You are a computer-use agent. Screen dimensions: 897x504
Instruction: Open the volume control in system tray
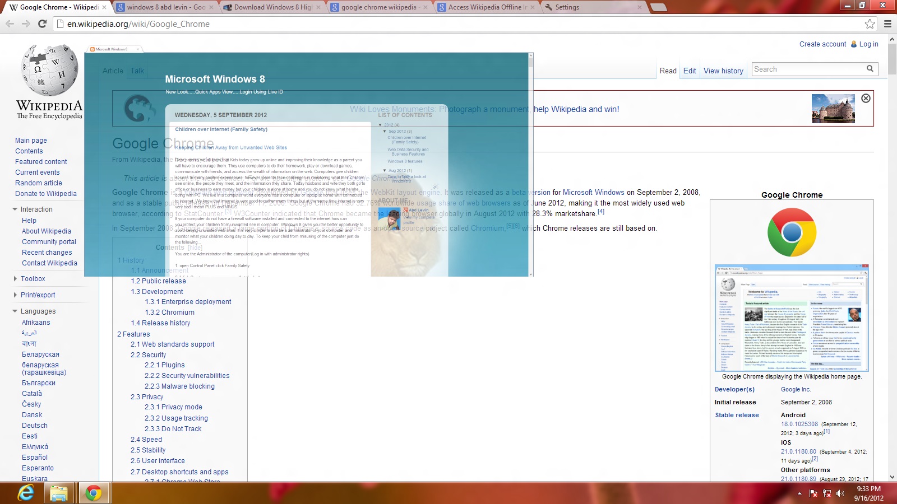[x=840, y=493]
